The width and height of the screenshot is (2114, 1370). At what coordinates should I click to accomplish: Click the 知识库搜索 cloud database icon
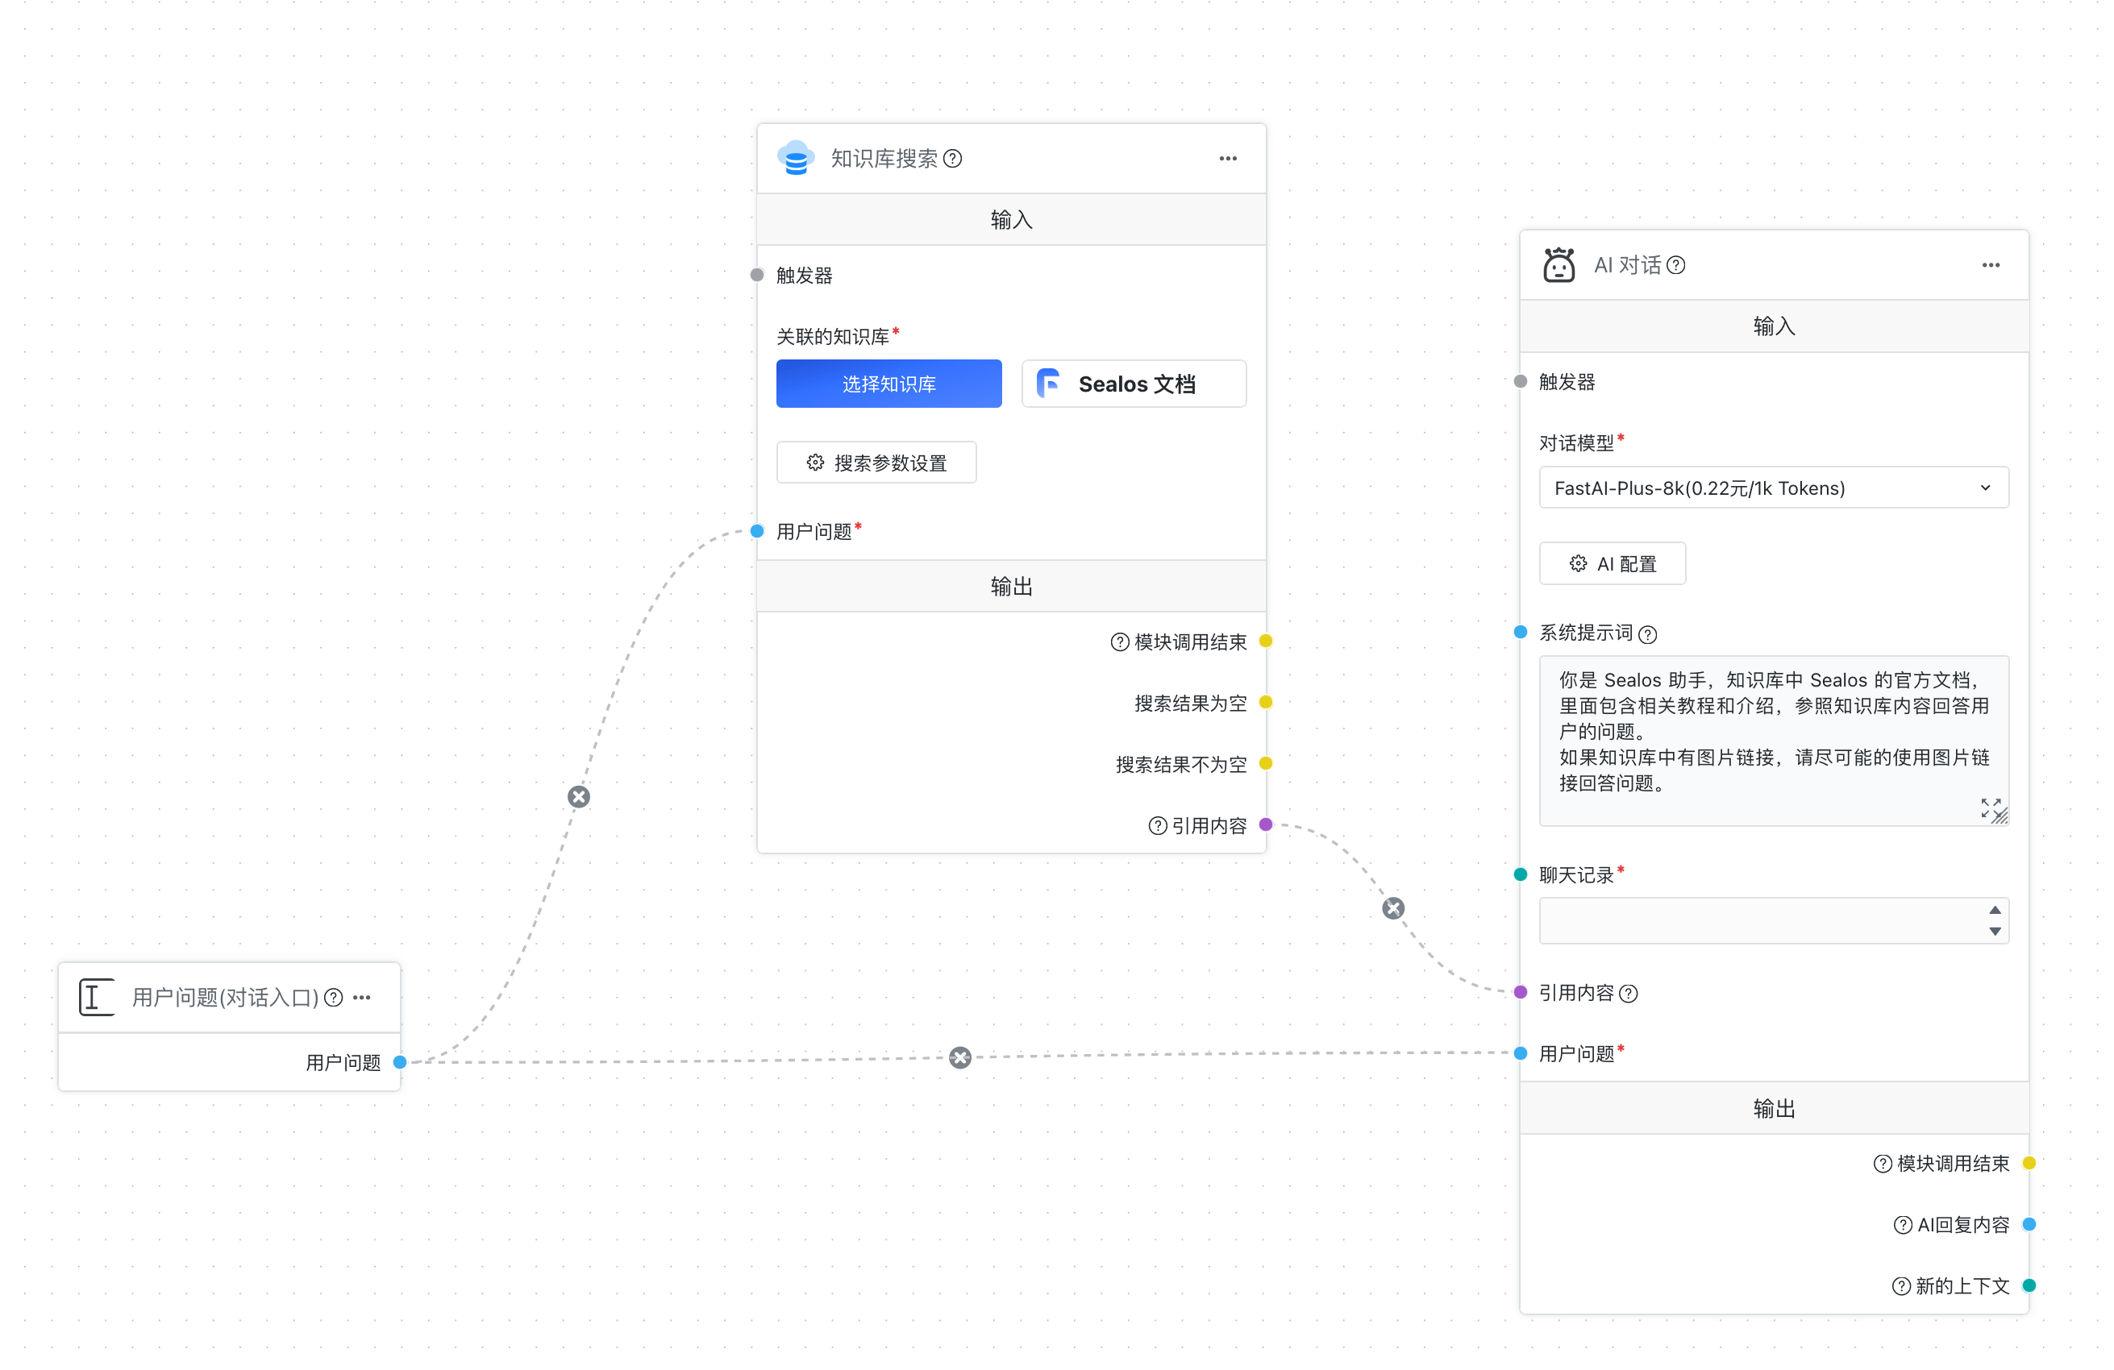pos(796,158)
